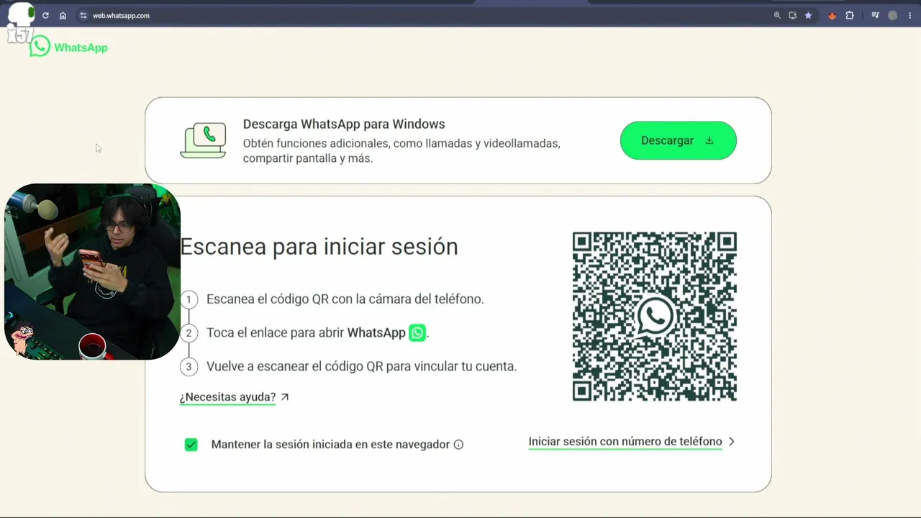Click the chevron after the phone number login link

tap(731, 442)
